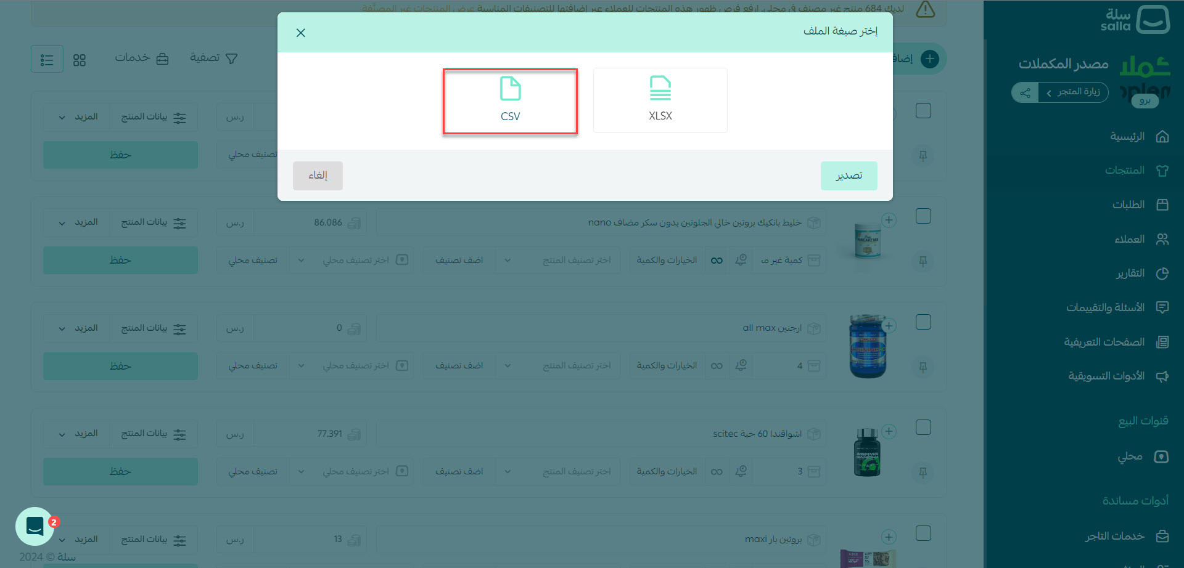The height and width of the screenshot is (568, 1184).
Task: Tick the topmost product row checkbox
Action: click(x=923, y=111)
